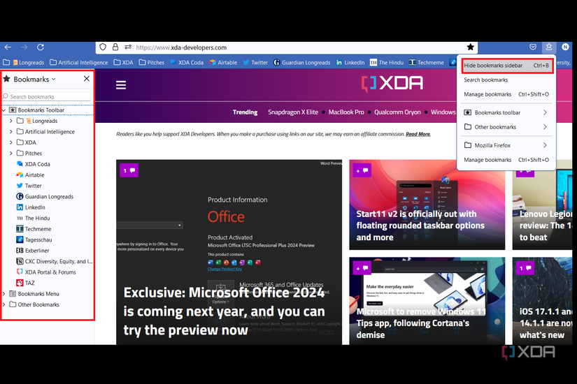This screenshot has height=384, width=577.
Task: Open MacBook Pro trending link
Action: tap(346, 112)
